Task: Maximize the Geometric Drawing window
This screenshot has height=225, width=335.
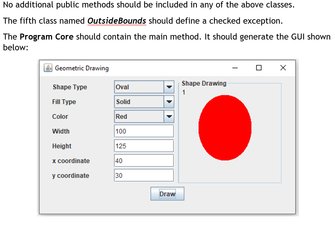Action: point(259,68)
